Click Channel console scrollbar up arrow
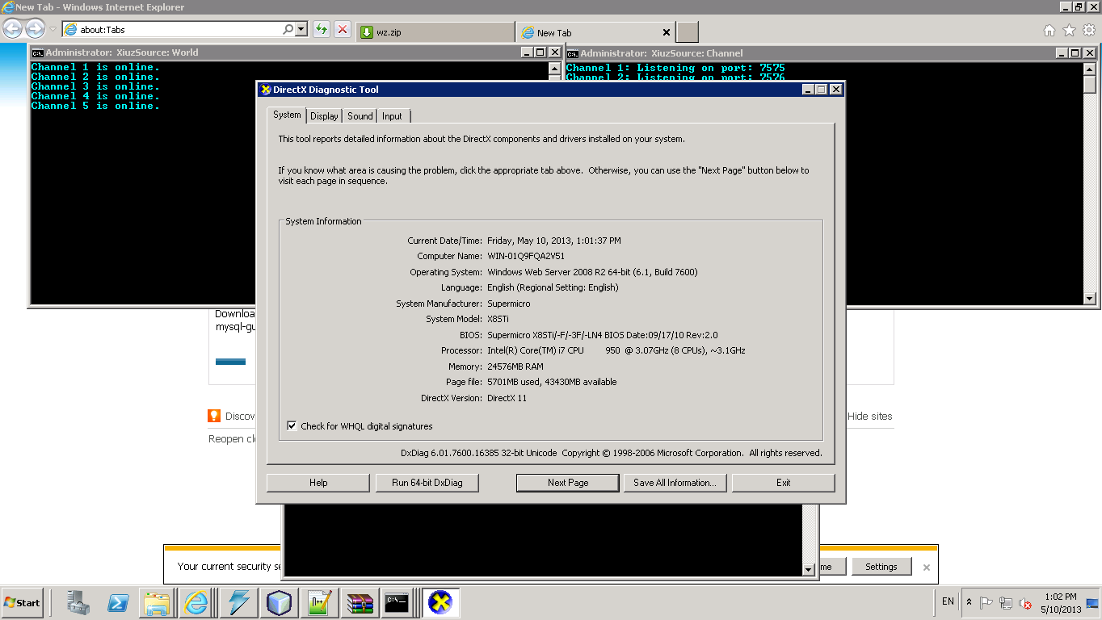Screen dimensions: 1102x620 [1090, 68]
